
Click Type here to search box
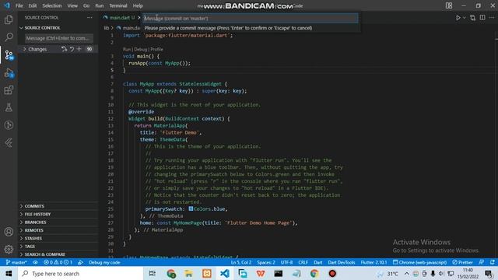pyautogui.click(x=80, y=273)
